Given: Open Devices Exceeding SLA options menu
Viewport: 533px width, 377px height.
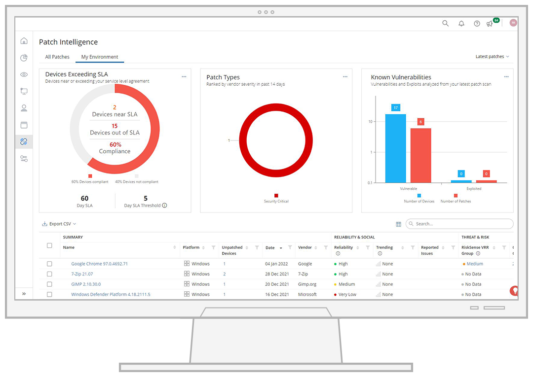Looking at the screenshot, I should pyautogui.click(x=184, y=77).
